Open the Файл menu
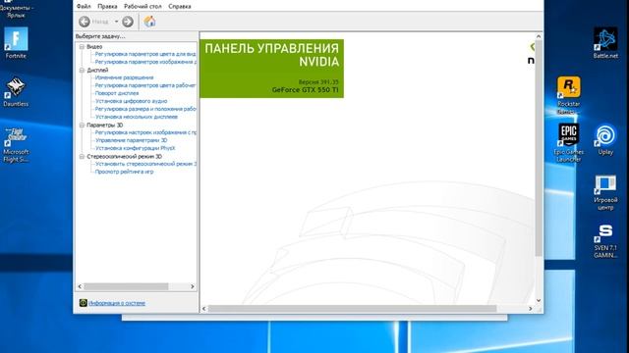 coord(84,7)
